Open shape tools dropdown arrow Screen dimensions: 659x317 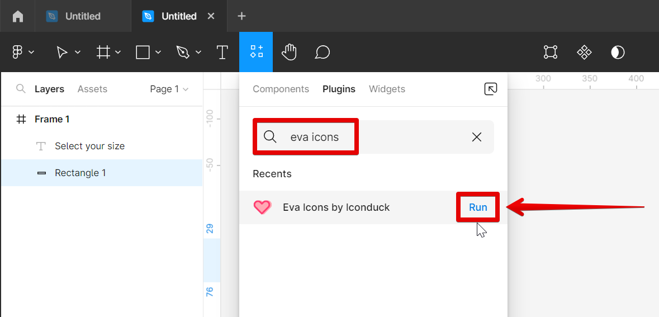(x=158, y=53)
